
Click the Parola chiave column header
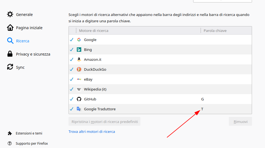[226, 31]
